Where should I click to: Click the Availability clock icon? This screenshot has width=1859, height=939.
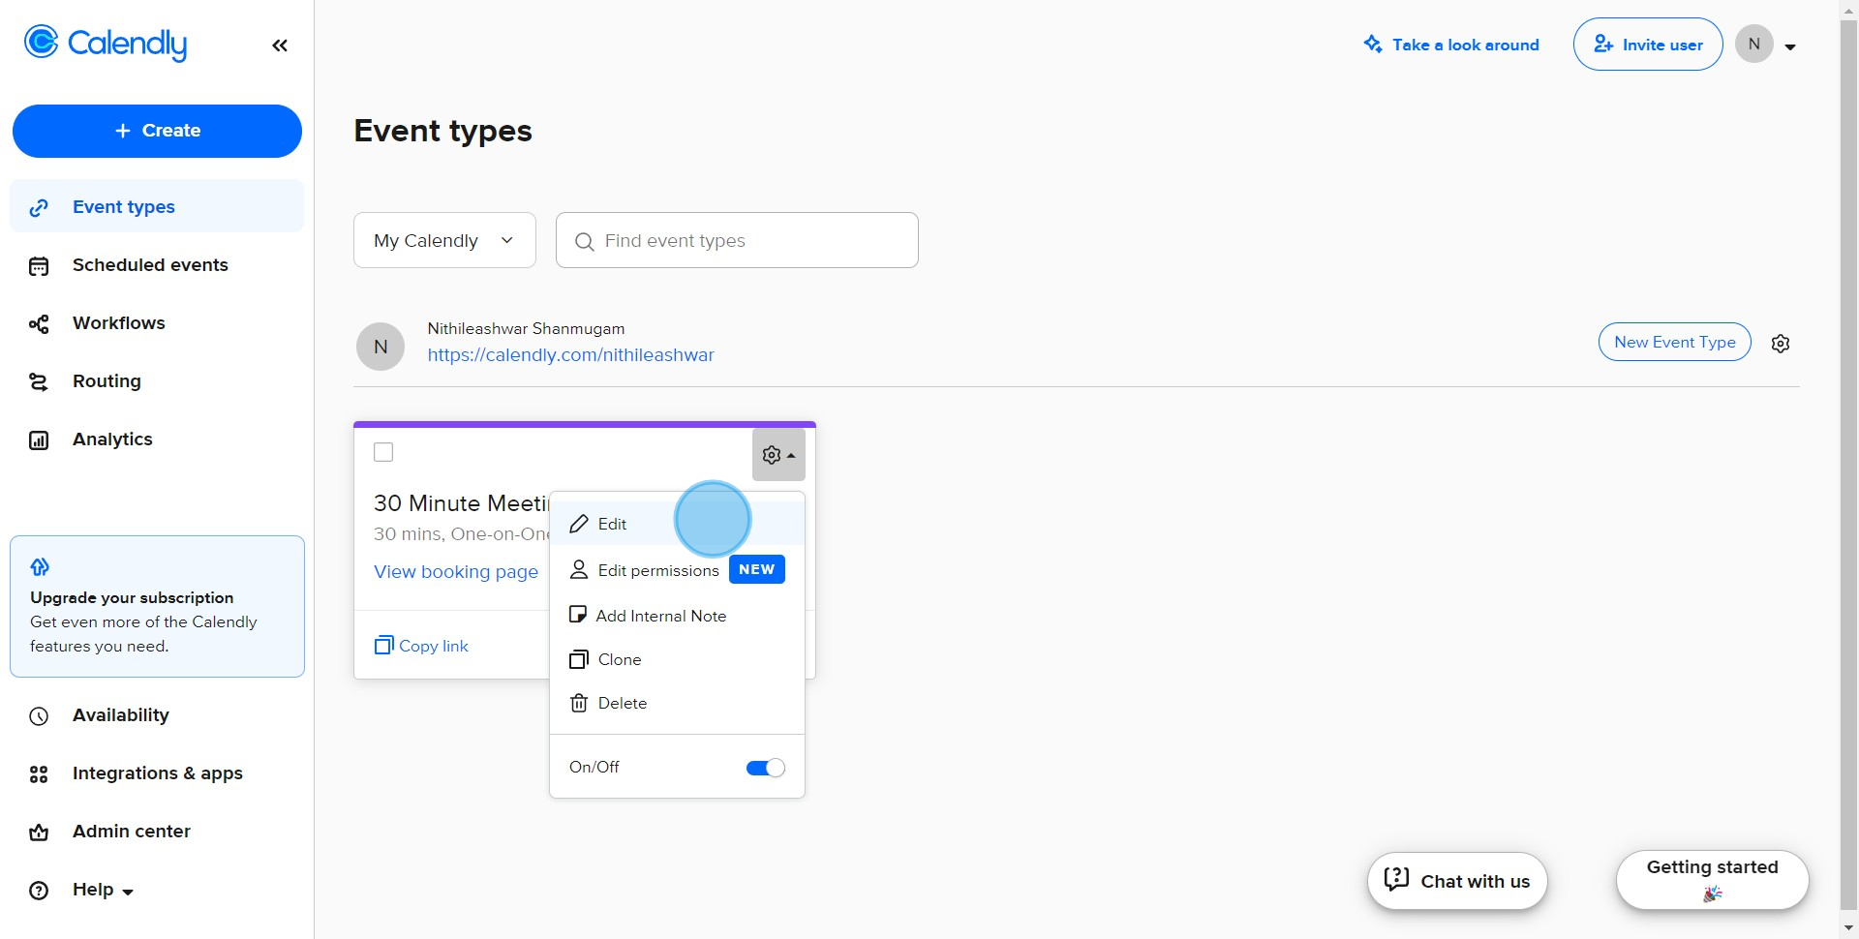tap(39, 716)
